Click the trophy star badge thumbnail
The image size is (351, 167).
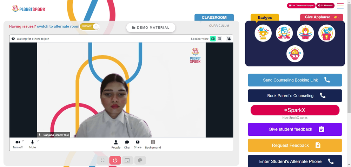point(263,33)
